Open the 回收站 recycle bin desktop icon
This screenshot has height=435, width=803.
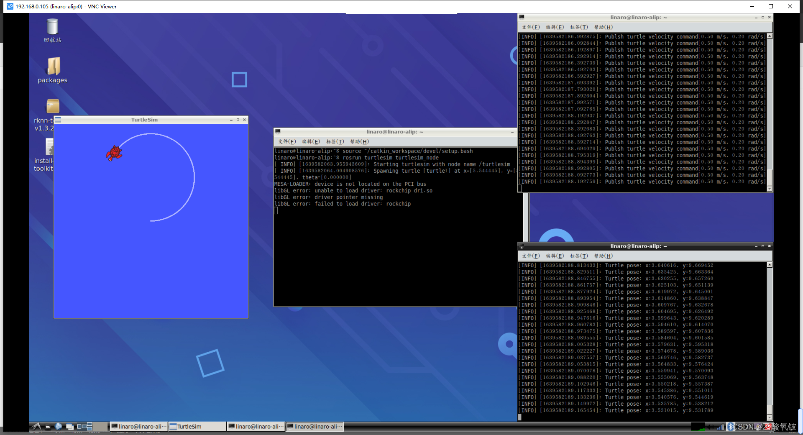click(52, 30)
